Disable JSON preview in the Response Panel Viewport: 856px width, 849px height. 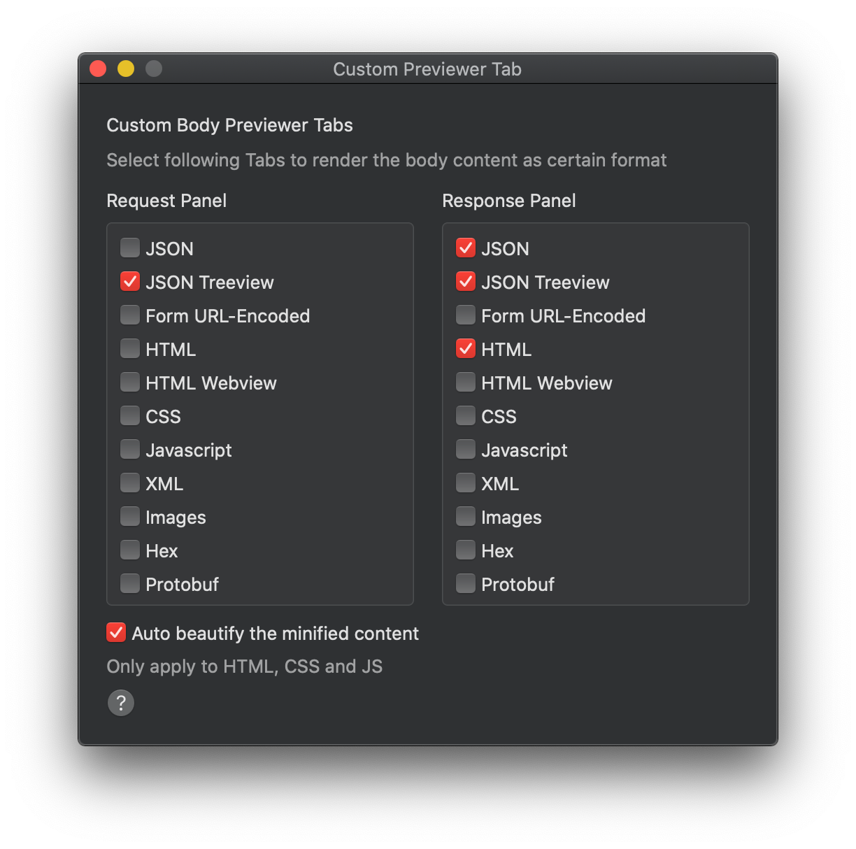[466, 248]
